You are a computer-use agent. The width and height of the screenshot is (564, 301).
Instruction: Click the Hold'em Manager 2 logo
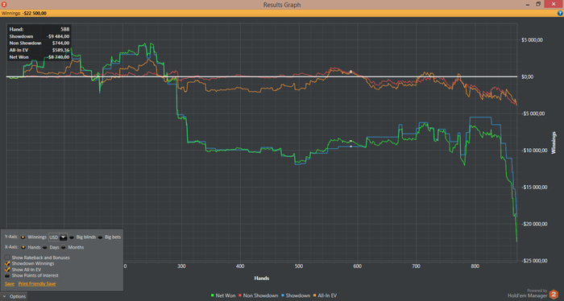click(554, 295)
